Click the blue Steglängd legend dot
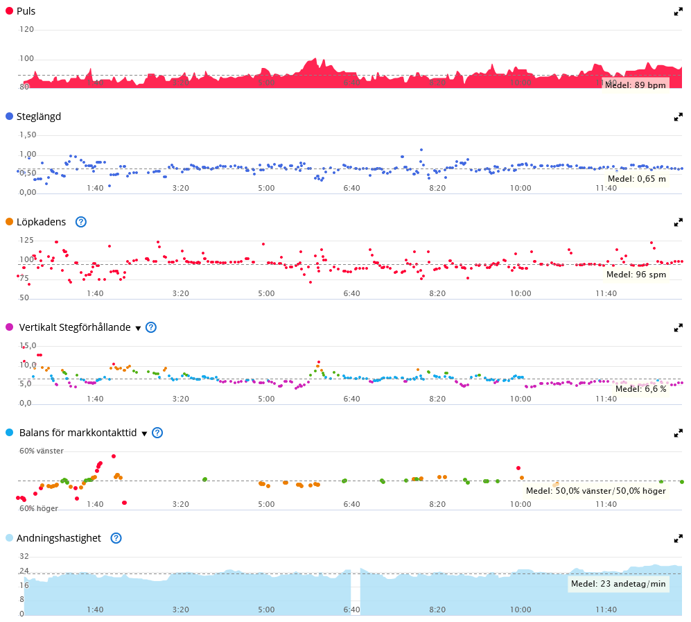 9,116
